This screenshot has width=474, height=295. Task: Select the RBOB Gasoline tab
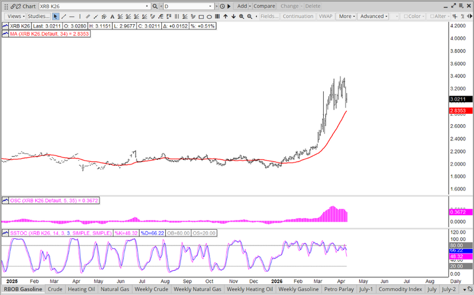(23, 289)
